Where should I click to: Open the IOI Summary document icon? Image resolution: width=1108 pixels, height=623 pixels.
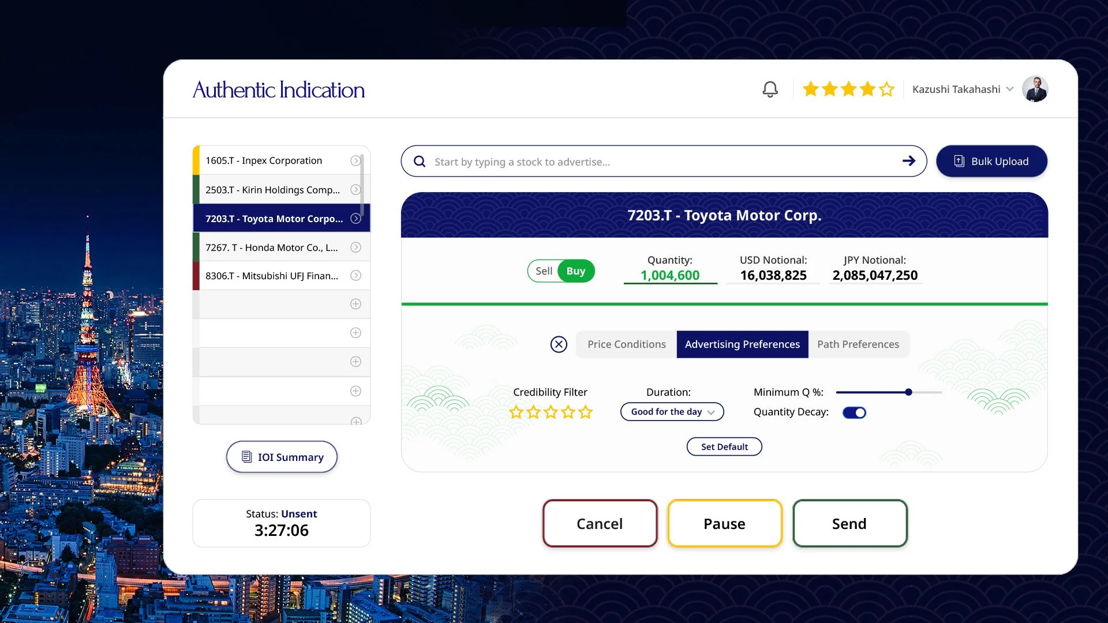click(x=247, y=456)
